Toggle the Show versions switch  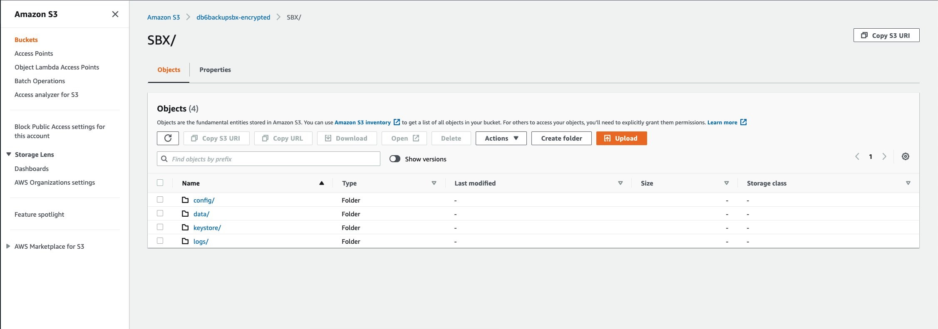(x=395, y=159)
